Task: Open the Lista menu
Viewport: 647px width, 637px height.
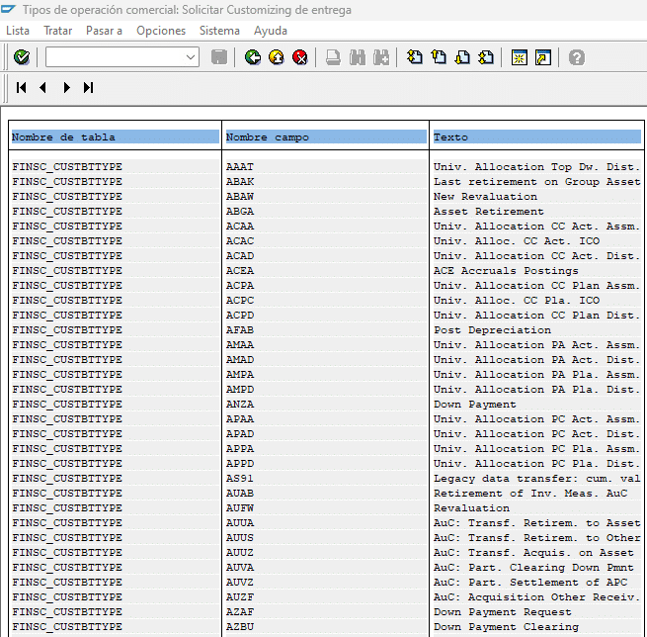Action: click(18, 31)
